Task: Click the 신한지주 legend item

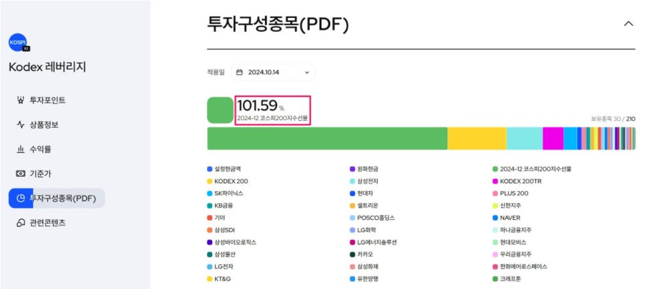Action: [507, 205]
